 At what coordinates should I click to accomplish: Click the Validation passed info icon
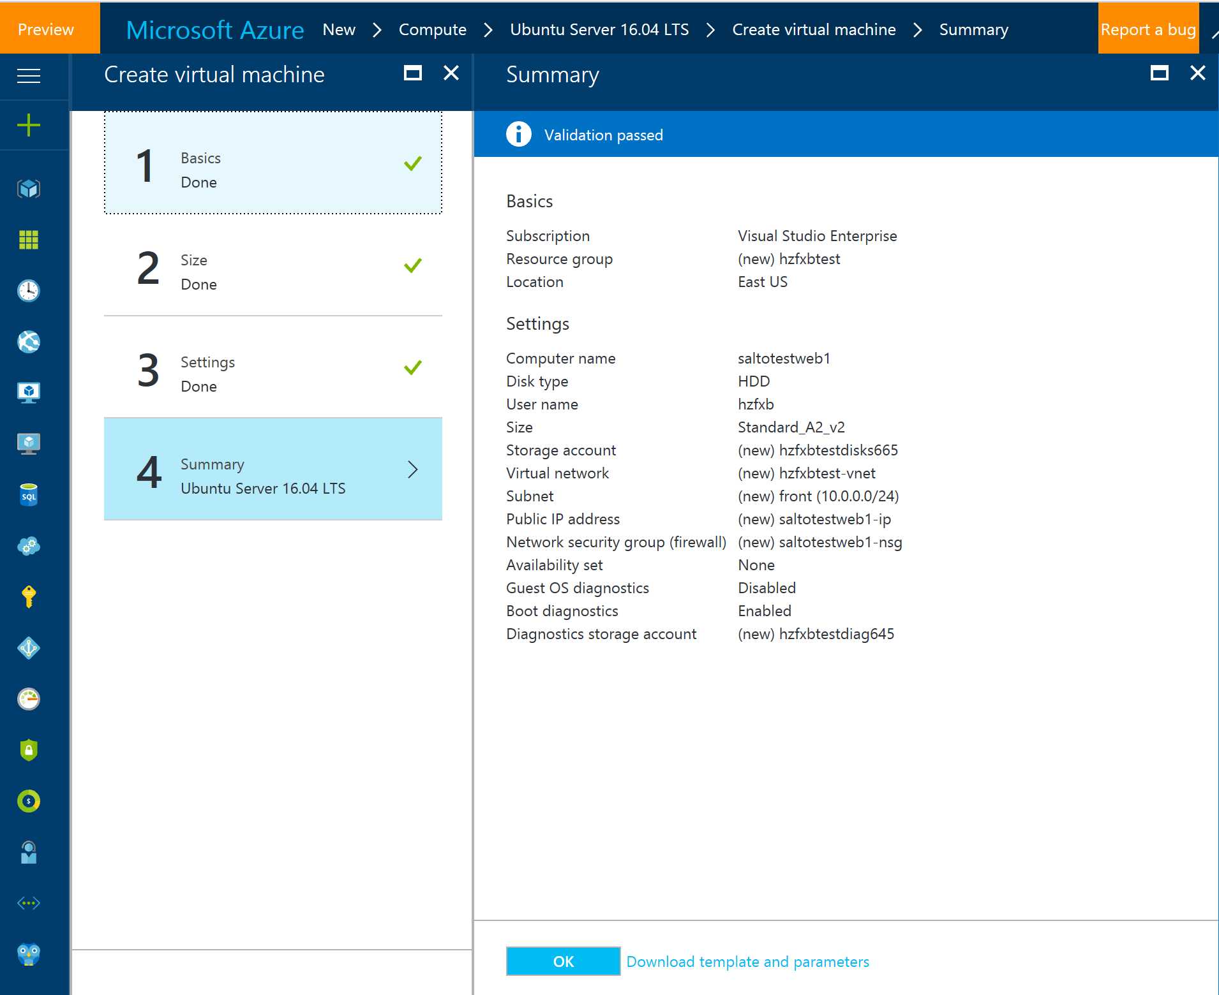[519, 134]
